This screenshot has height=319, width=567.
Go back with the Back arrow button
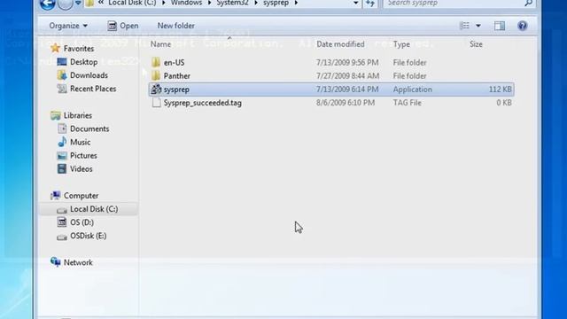pos(47,4)
